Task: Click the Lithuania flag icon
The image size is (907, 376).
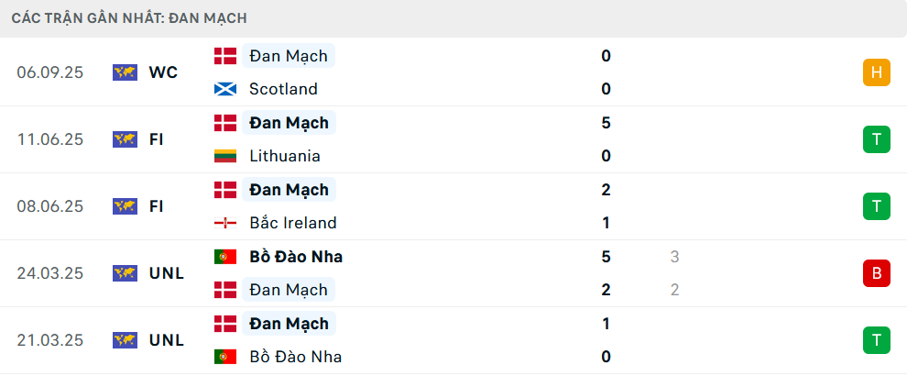Action: [225, 156]
